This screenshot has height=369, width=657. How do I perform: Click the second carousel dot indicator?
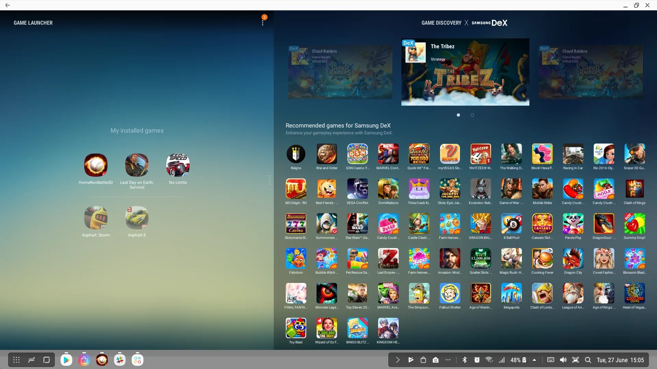tap(473, 115)
